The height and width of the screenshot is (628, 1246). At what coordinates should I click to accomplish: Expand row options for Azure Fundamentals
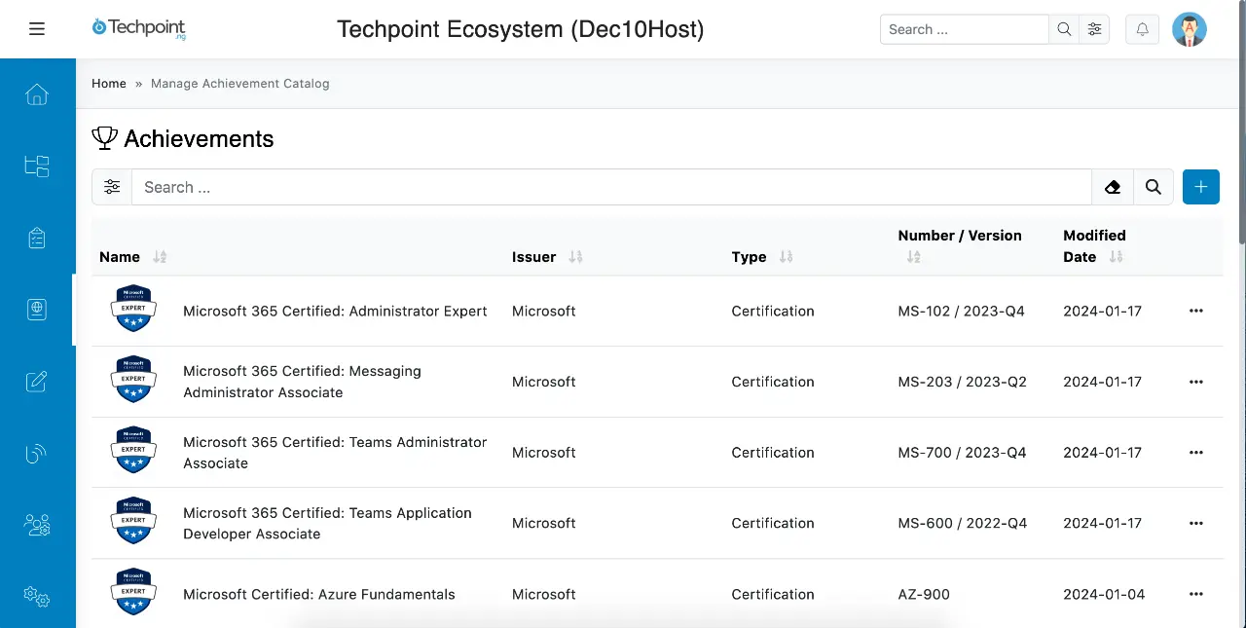[x=1196, y=594]
